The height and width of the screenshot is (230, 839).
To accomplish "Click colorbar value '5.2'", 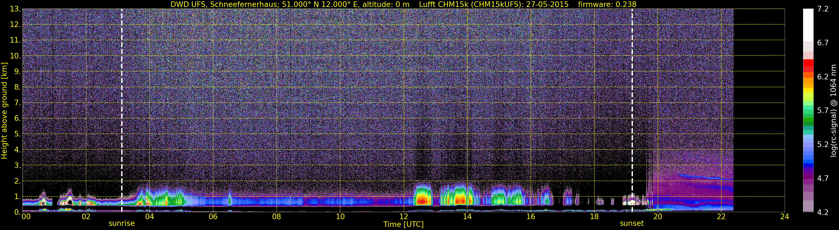I will point(823,144).
